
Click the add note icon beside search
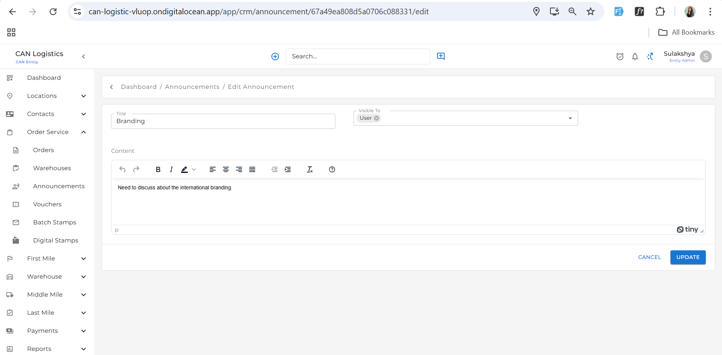441,56
